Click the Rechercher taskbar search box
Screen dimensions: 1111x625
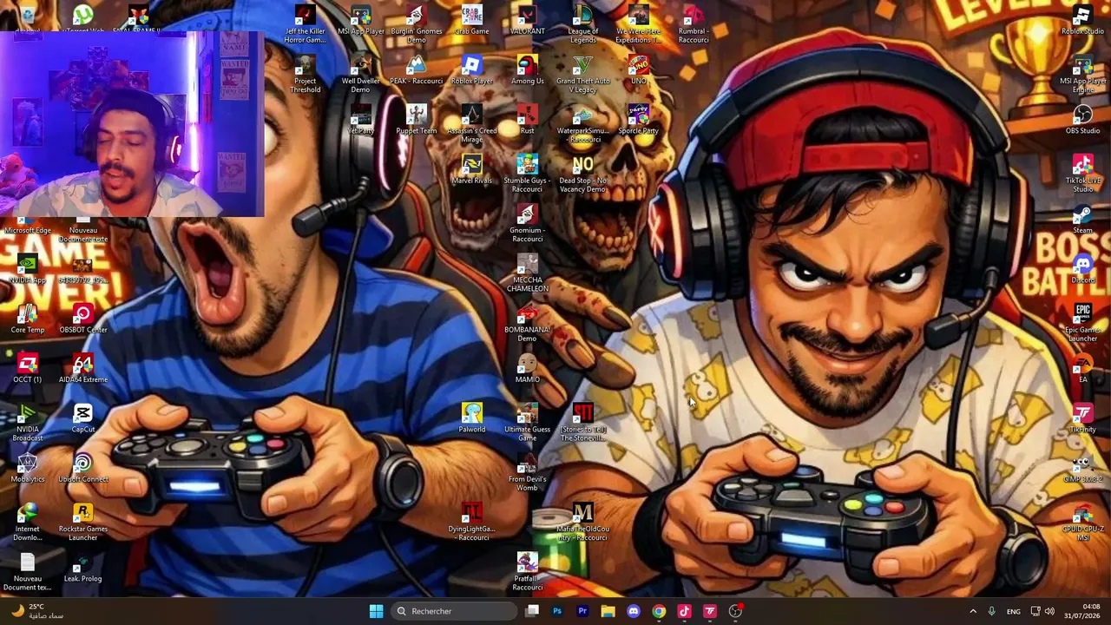click(x=452, y=611)
